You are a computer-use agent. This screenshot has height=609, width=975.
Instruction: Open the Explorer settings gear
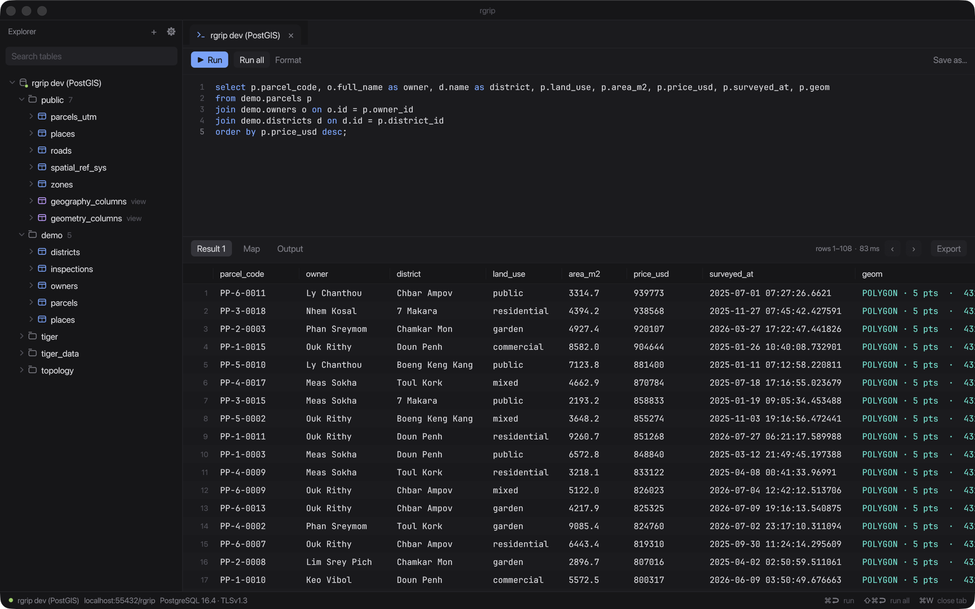[171, 31]
